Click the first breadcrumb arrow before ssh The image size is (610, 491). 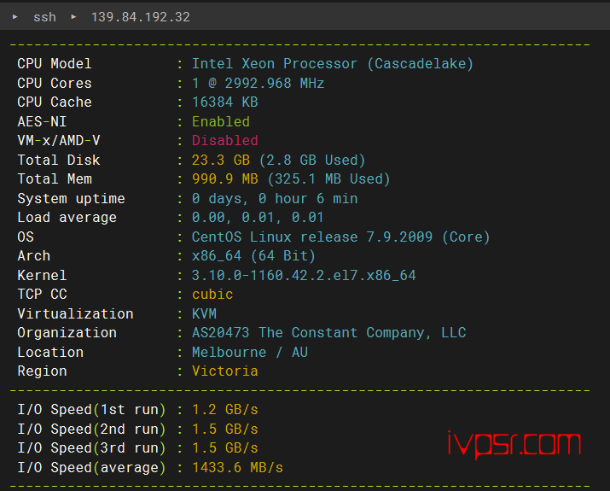point(15,17)
